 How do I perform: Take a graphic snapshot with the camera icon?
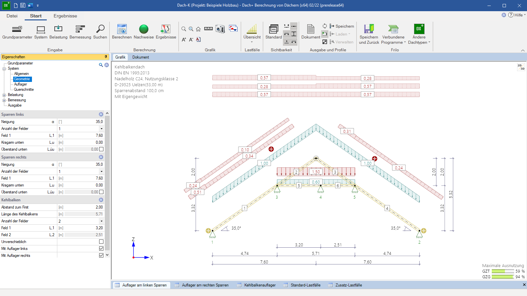[220, 29]
